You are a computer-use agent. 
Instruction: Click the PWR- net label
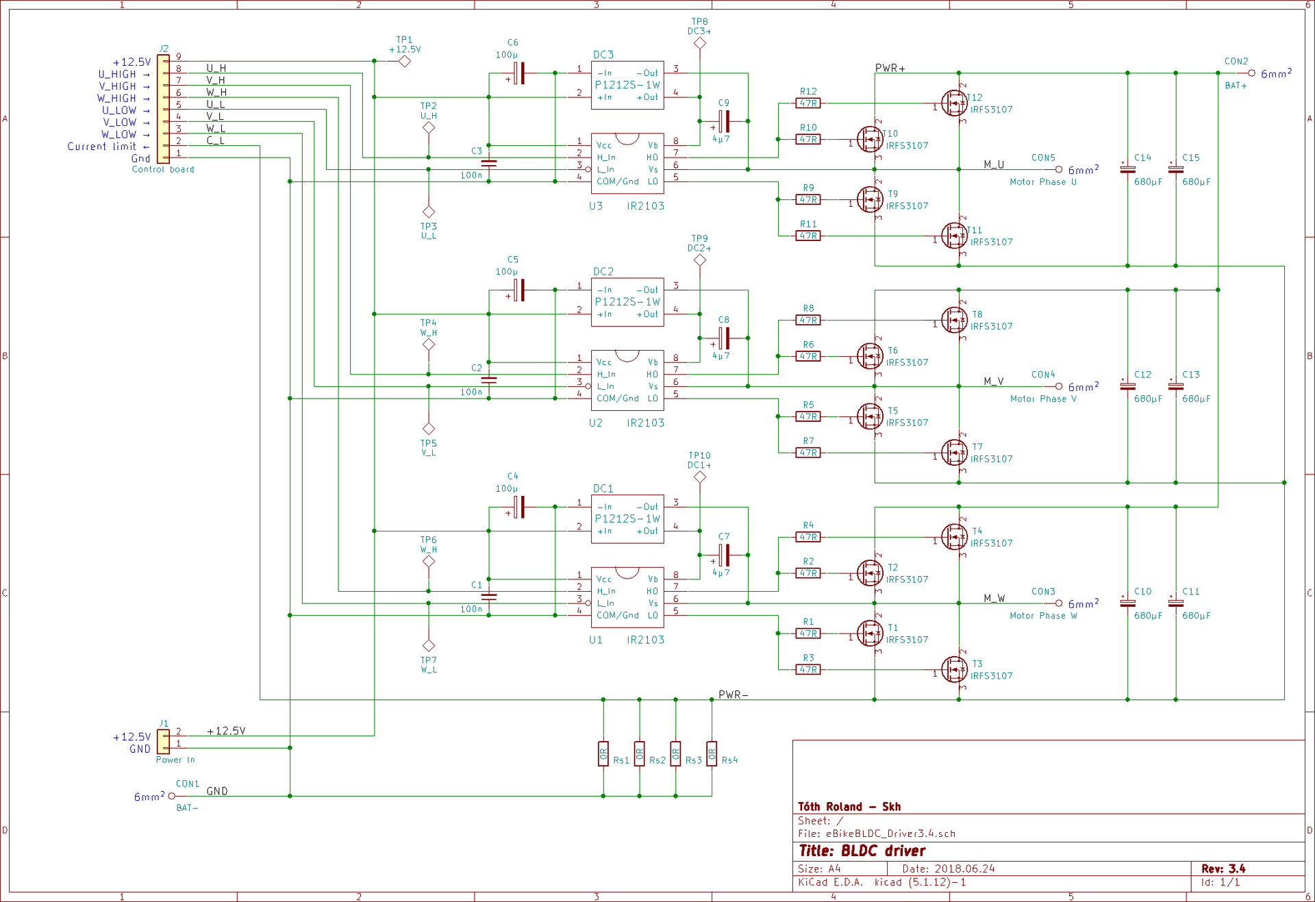733,694
